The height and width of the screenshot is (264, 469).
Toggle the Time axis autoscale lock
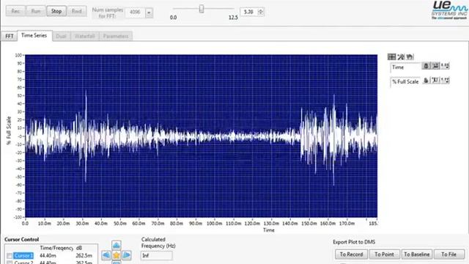426,66
